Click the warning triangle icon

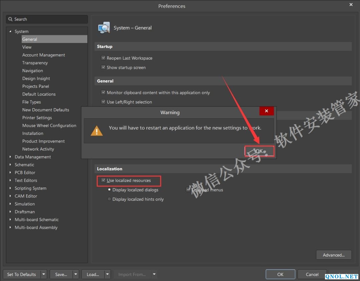tap(97, 131)
